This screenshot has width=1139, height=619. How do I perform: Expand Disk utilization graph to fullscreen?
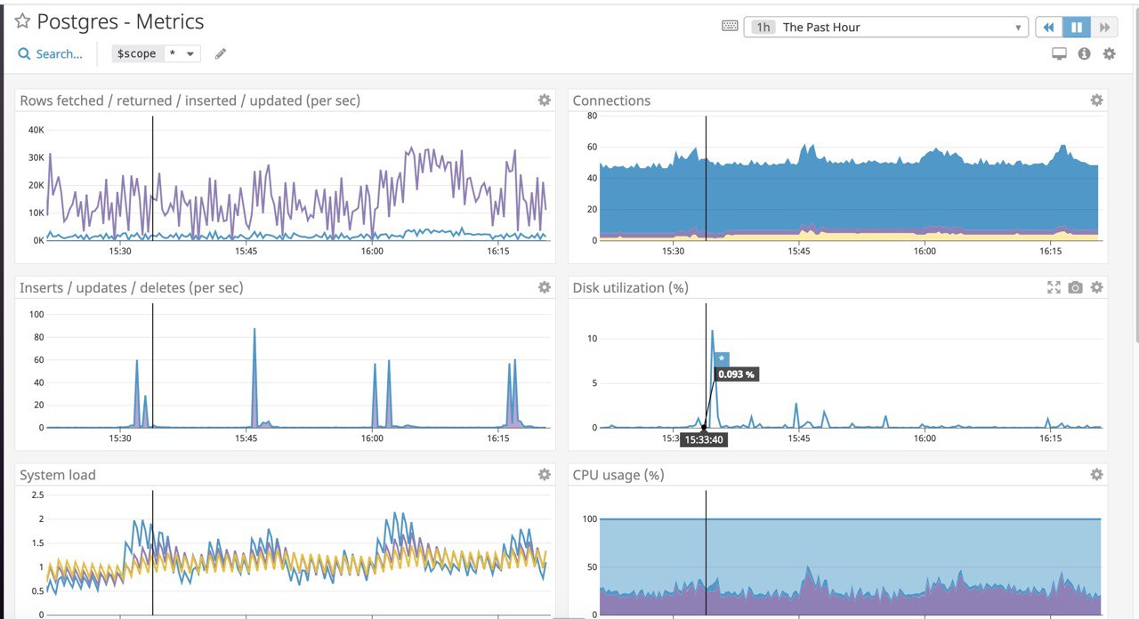pos(1054,287)
